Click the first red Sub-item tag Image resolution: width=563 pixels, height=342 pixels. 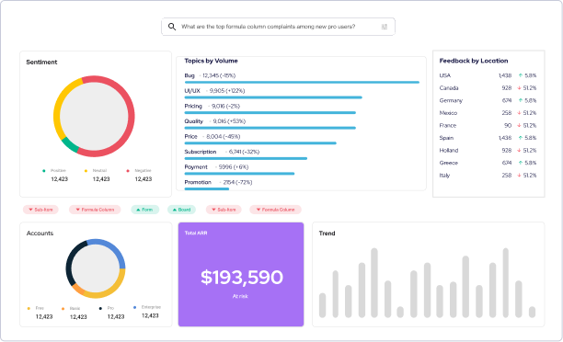[x=40, y=210]
